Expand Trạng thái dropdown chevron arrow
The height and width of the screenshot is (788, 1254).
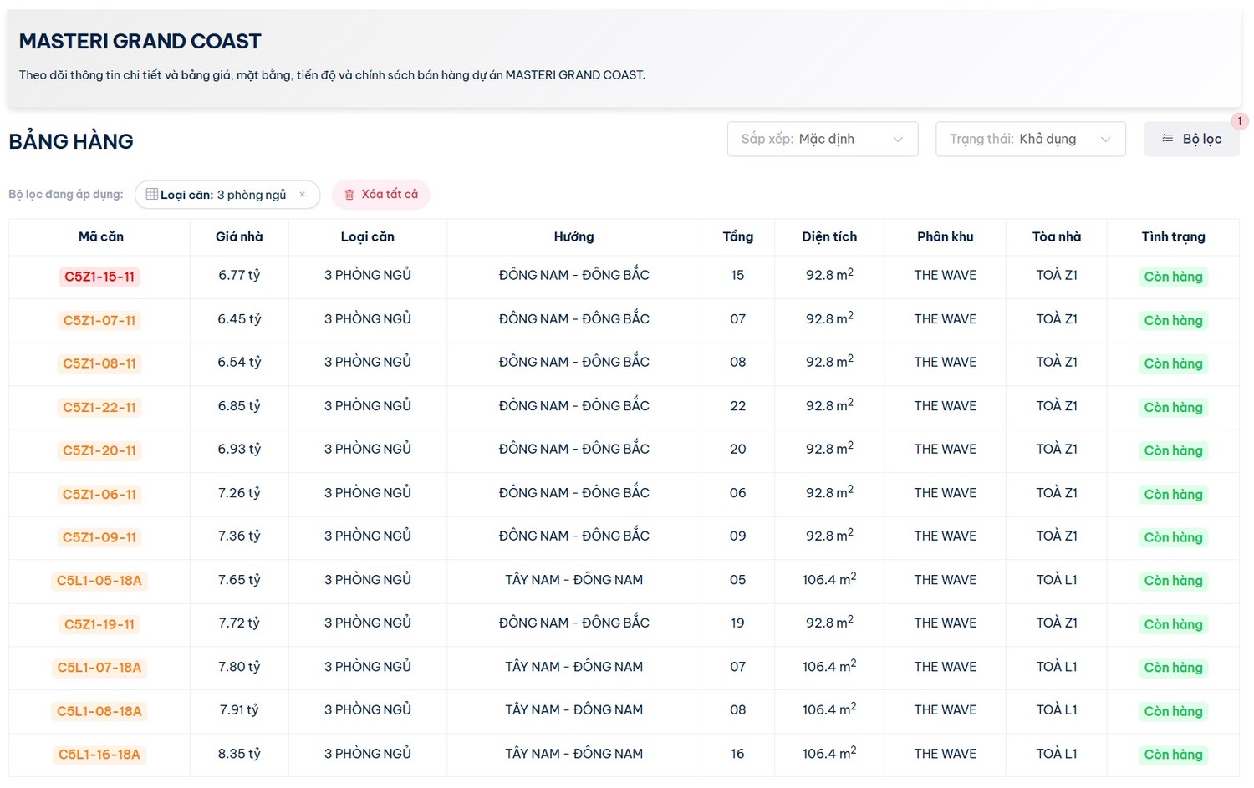coord(1105,140)
